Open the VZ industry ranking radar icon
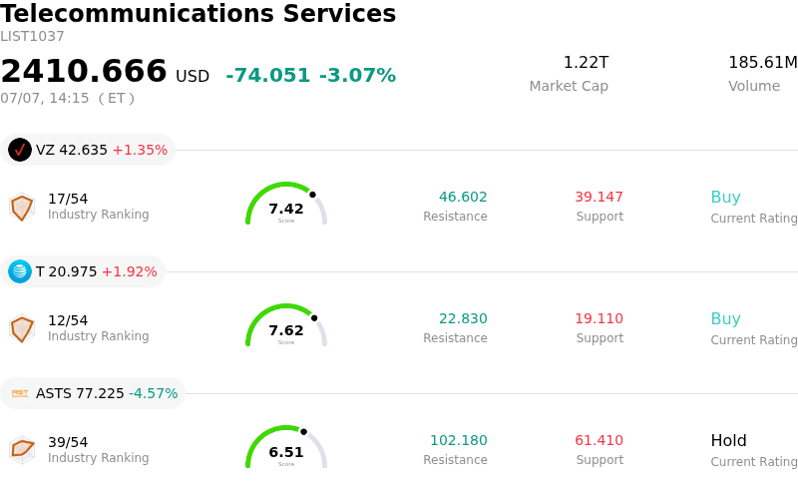This screenshot has width=798, height=487. point(22,208)
